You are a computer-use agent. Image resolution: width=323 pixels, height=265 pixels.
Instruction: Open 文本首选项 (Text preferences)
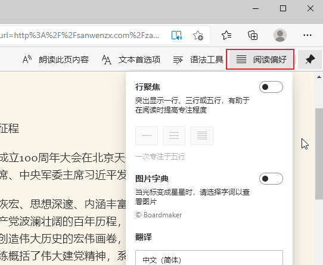point(131,60)
